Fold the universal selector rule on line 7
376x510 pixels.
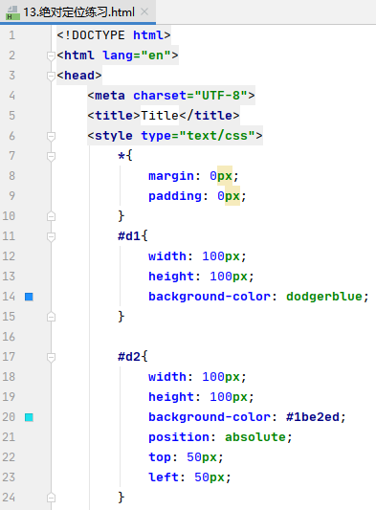pyautogui.click(x=51, y=157)
